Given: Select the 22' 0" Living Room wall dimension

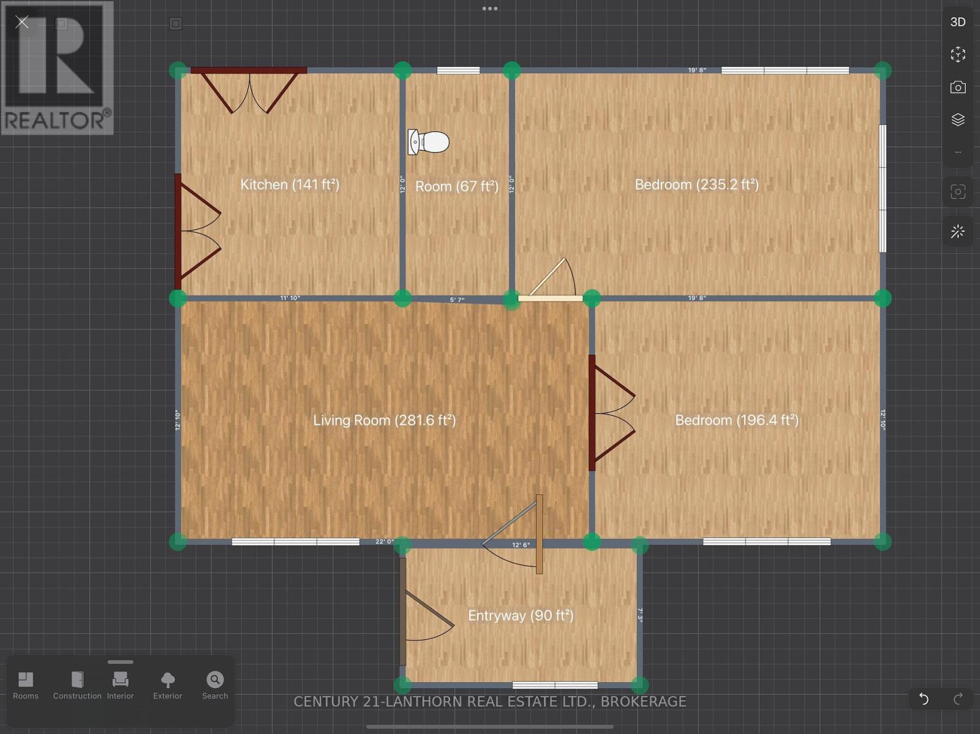Looking at the screenshot, I should (385, 542).
